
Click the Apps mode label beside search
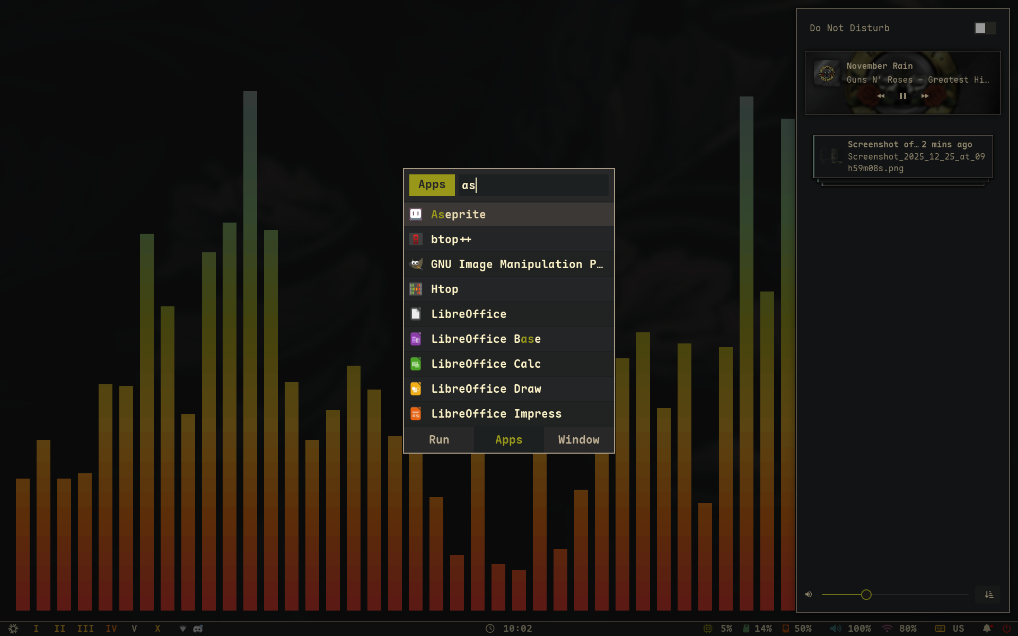point(432,185)
